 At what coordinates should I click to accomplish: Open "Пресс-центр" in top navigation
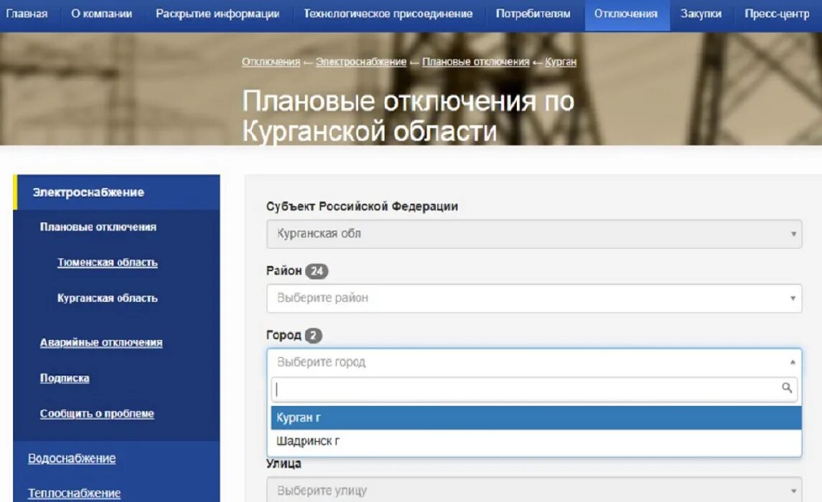point(775,12)
